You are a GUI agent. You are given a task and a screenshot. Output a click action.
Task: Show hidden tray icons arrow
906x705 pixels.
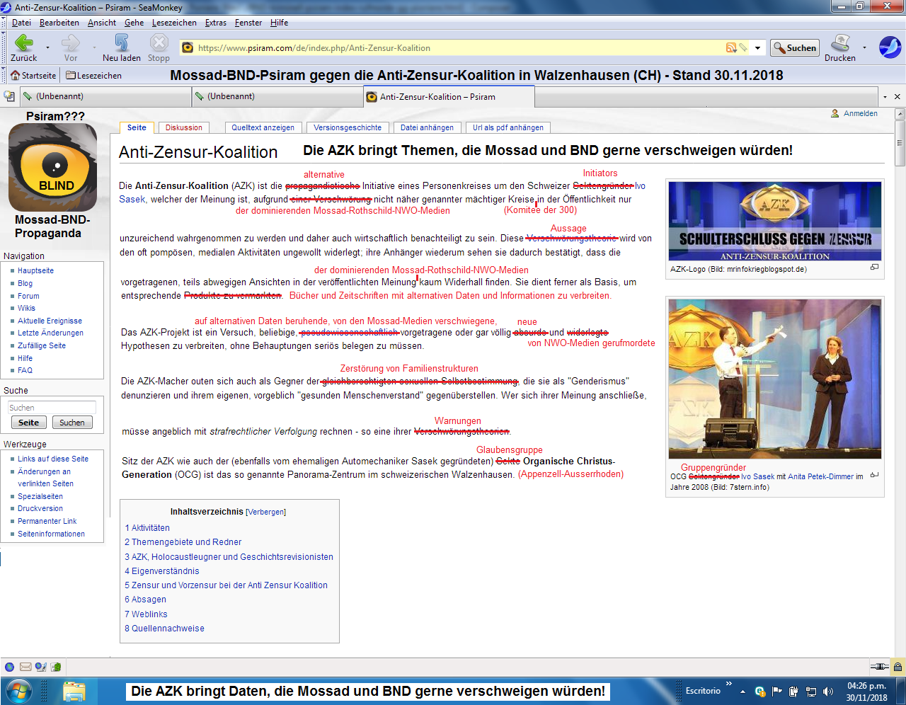point(742,692)
